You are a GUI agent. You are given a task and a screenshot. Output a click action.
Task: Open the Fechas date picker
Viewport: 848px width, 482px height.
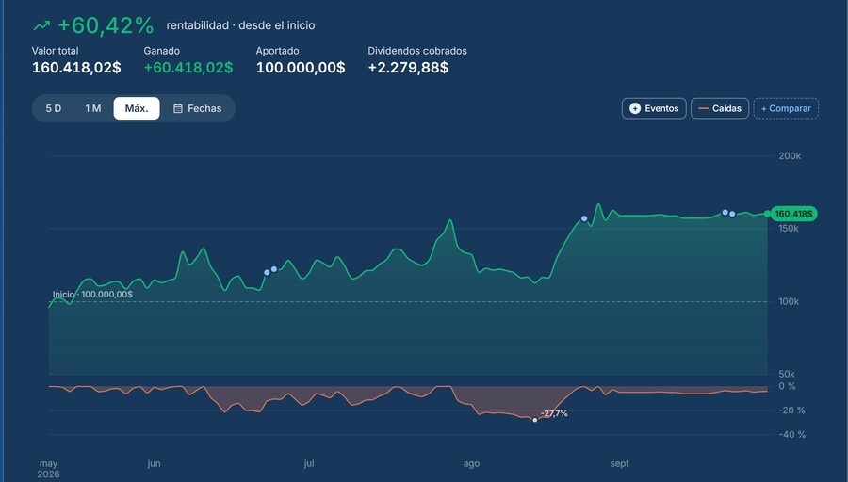coord(198,108)
